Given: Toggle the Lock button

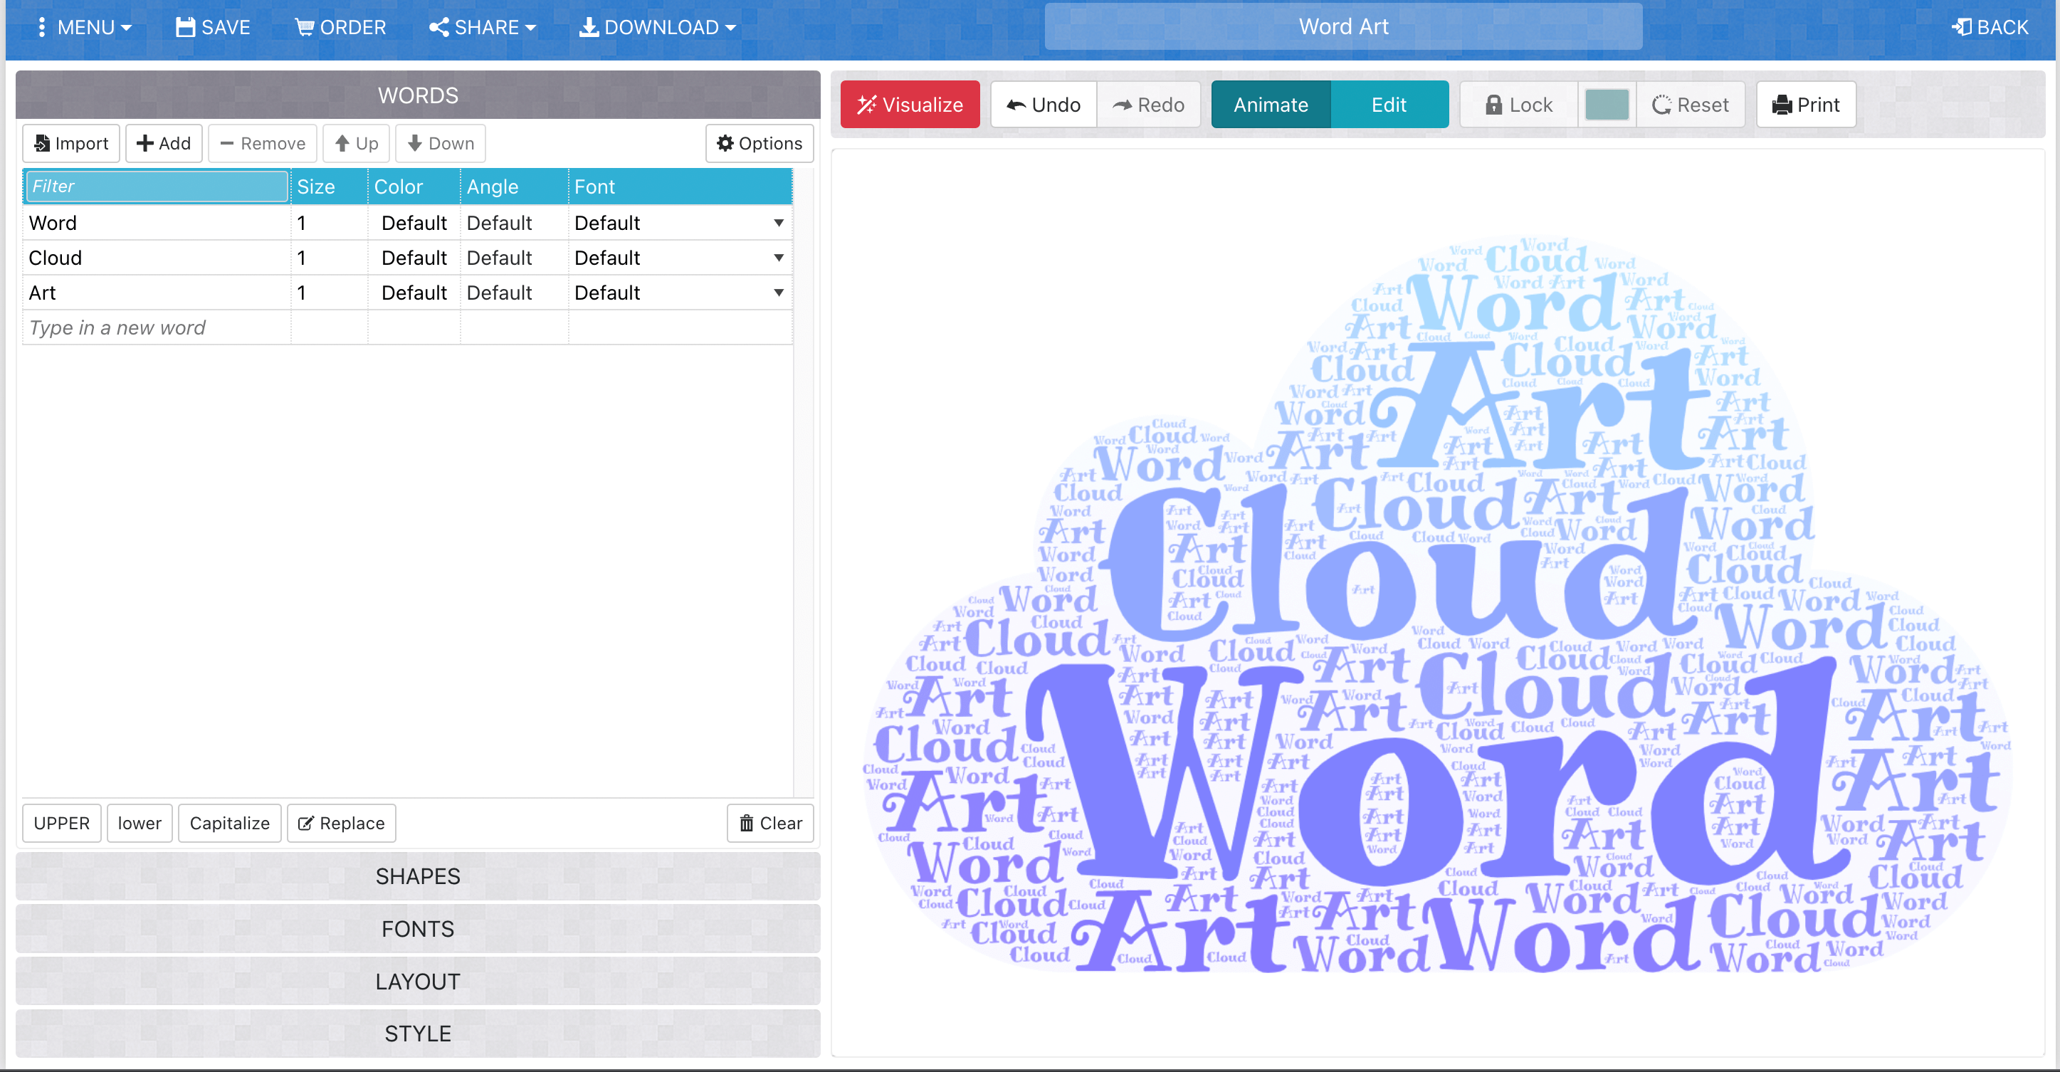Looking at the screenshot, I should 1518,105.
